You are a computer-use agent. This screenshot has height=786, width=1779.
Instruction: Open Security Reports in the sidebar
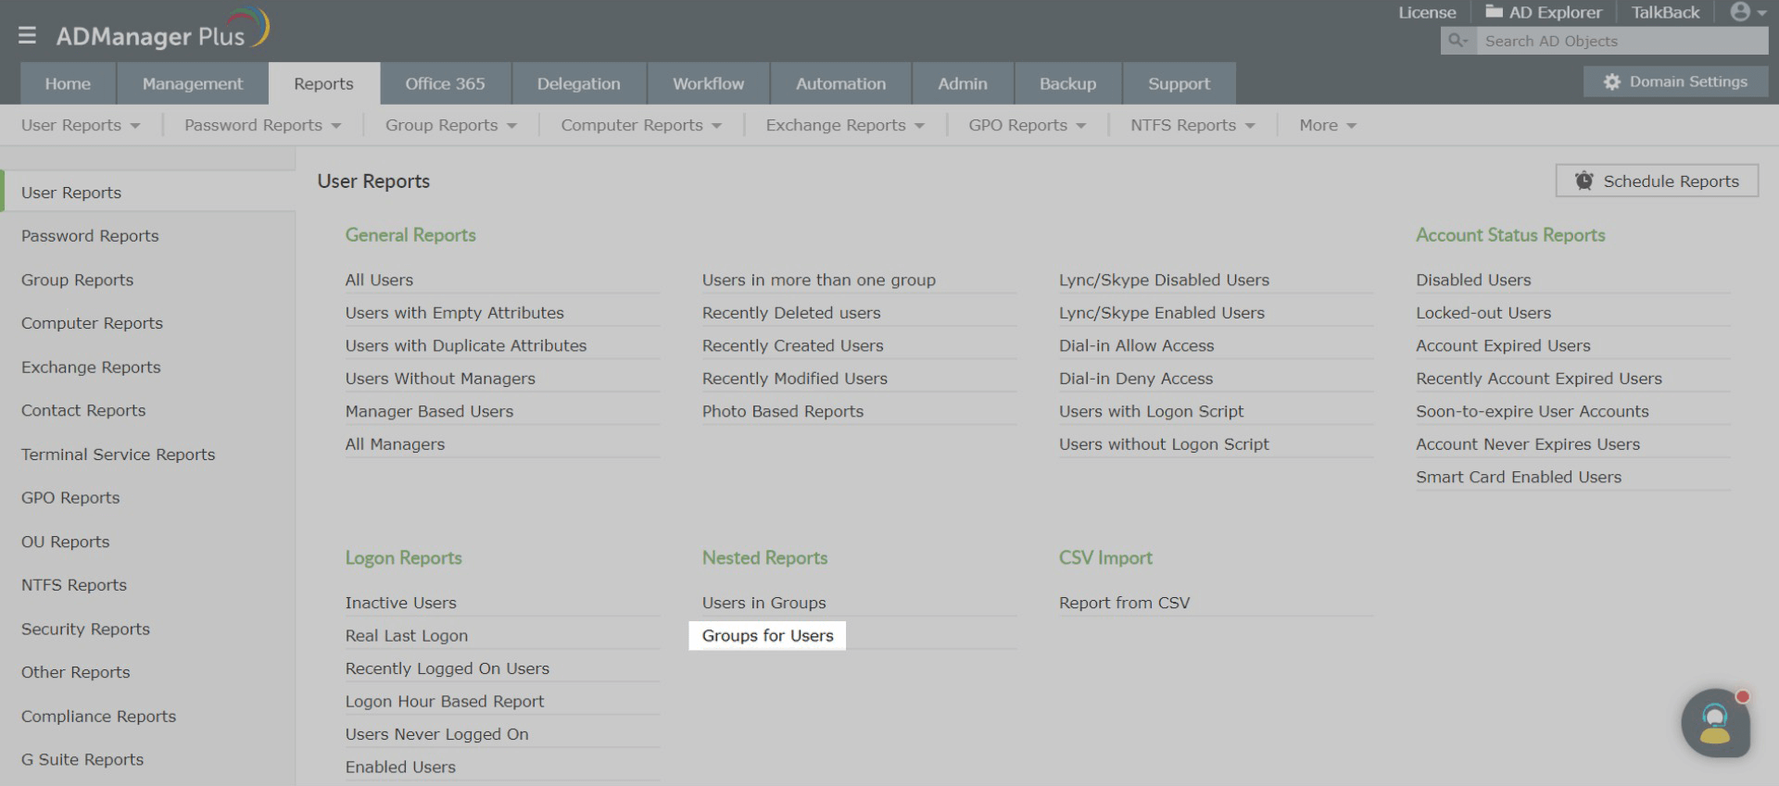pyautogui.click(x=85, y=629)
